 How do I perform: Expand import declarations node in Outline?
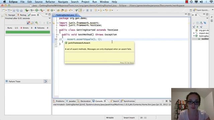point(194,33)
